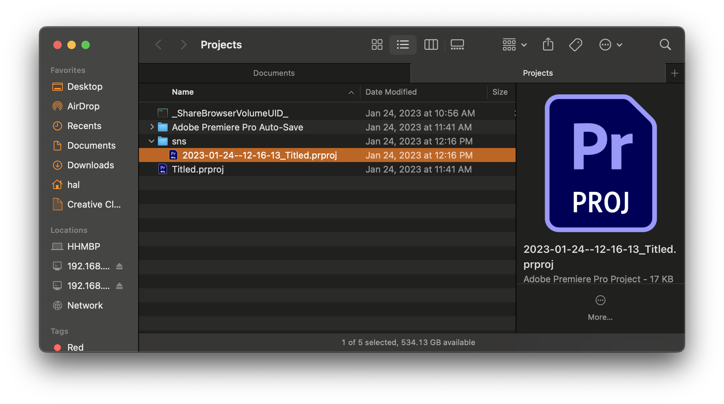This screenshot has width=724, height=404.
Task: Select 2023-01-24--12-16-13_Titled.prproj file
Action: [x=327, y=155]
